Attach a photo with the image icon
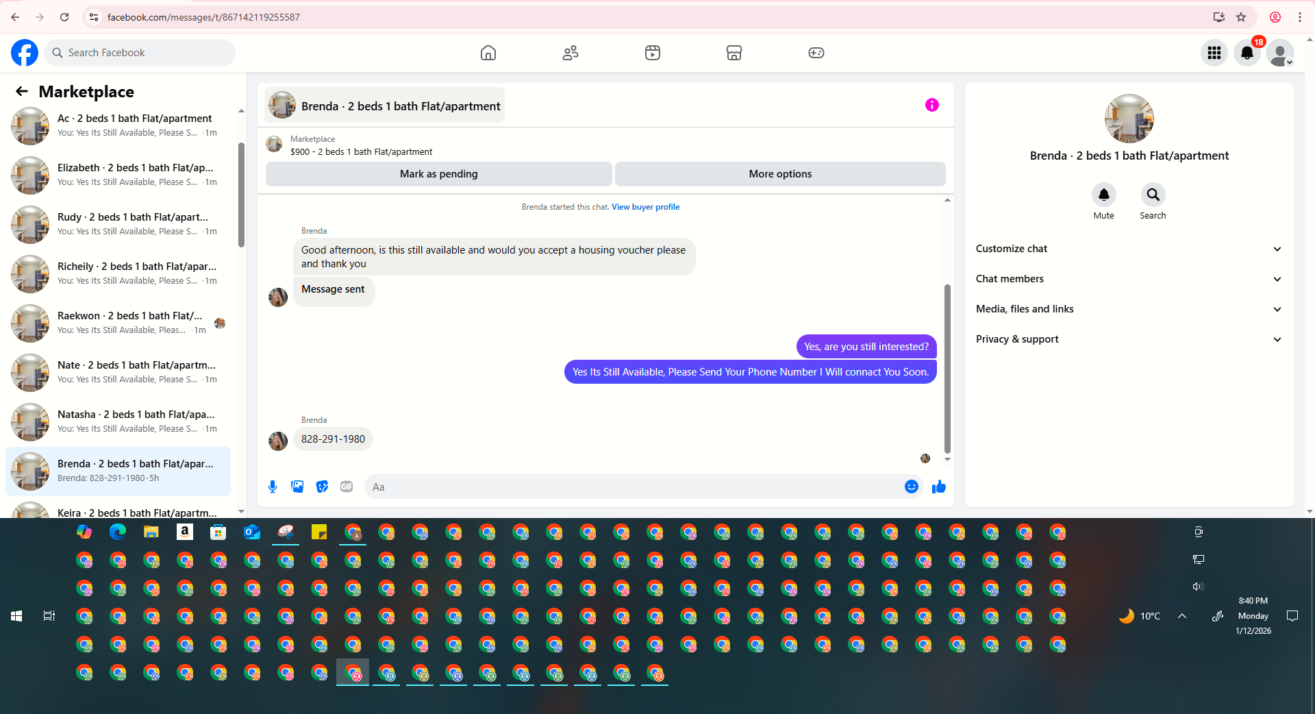 pyautogui.click(x=297, y=487)
